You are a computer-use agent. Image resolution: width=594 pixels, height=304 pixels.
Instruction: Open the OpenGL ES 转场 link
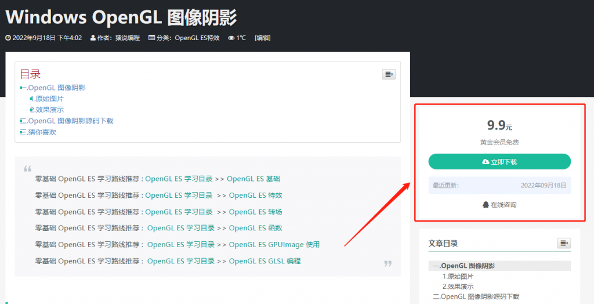[256, 212]
